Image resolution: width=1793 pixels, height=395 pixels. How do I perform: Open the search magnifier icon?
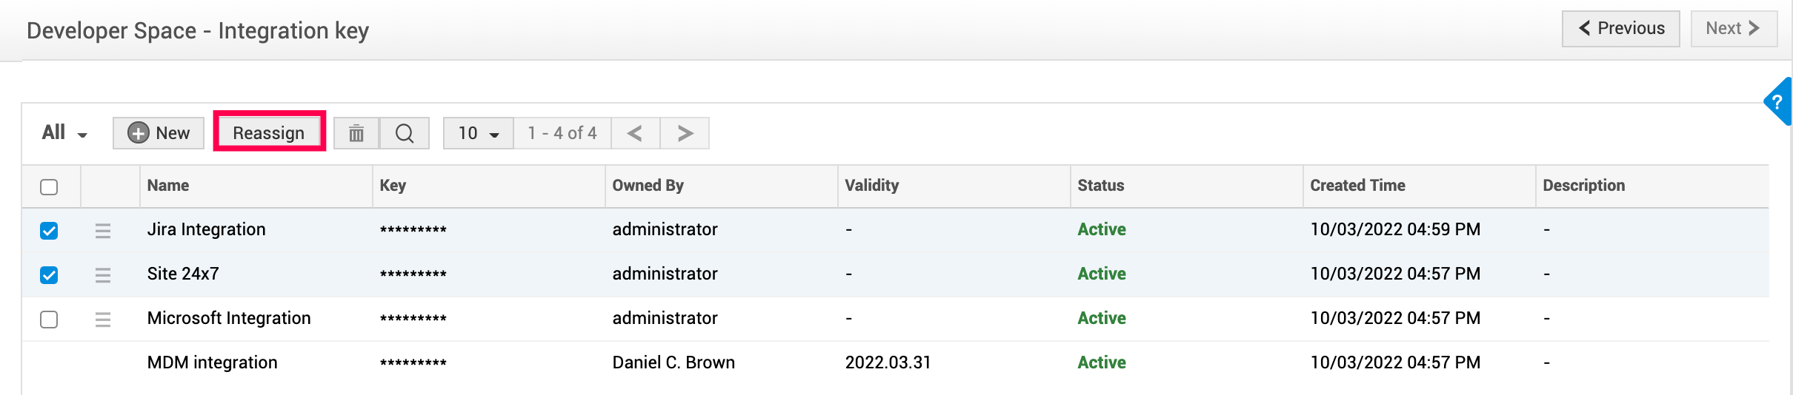(405, 133)
